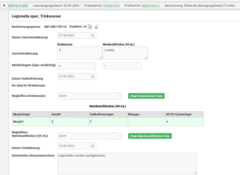240x175 pixels.
Task: Expand Begleitflora Direktansatz dropdown
Action: coord(118,96)
